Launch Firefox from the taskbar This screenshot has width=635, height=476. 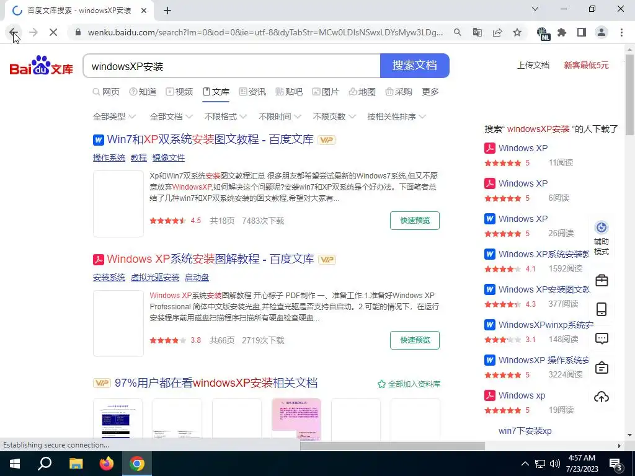coord(107,464)
